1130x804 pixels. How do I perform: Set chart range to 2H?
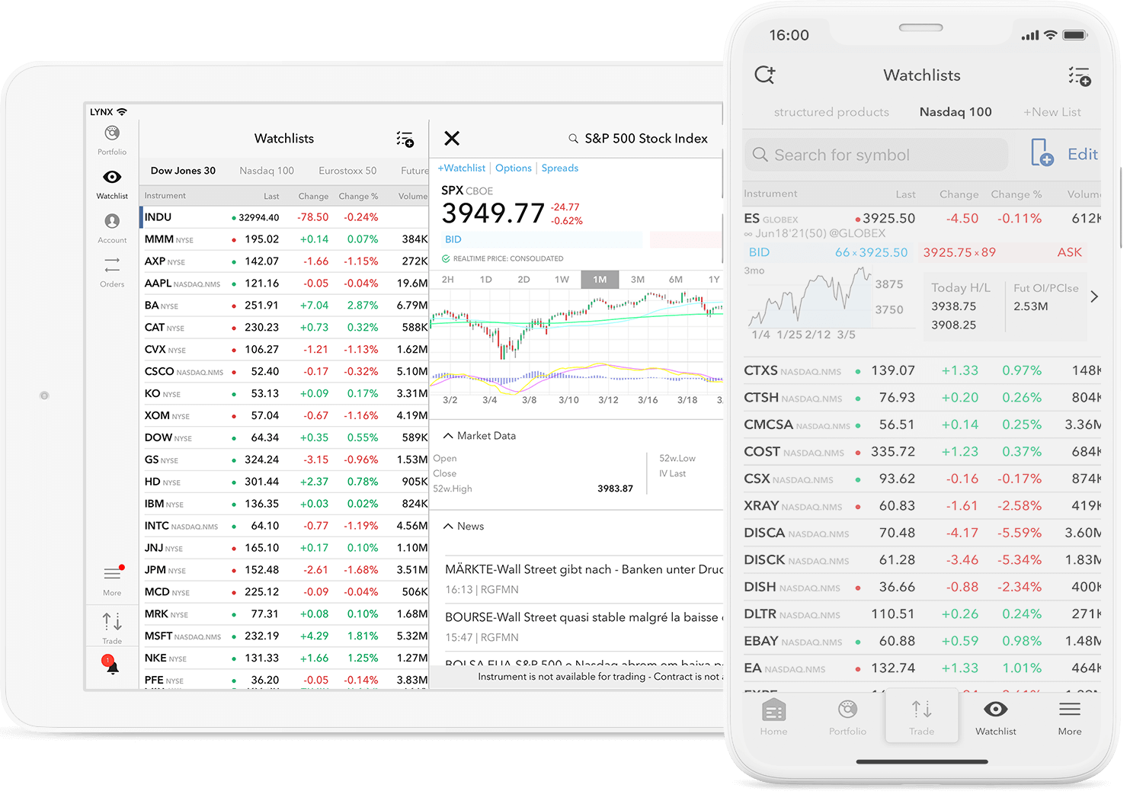coord(448,280)
